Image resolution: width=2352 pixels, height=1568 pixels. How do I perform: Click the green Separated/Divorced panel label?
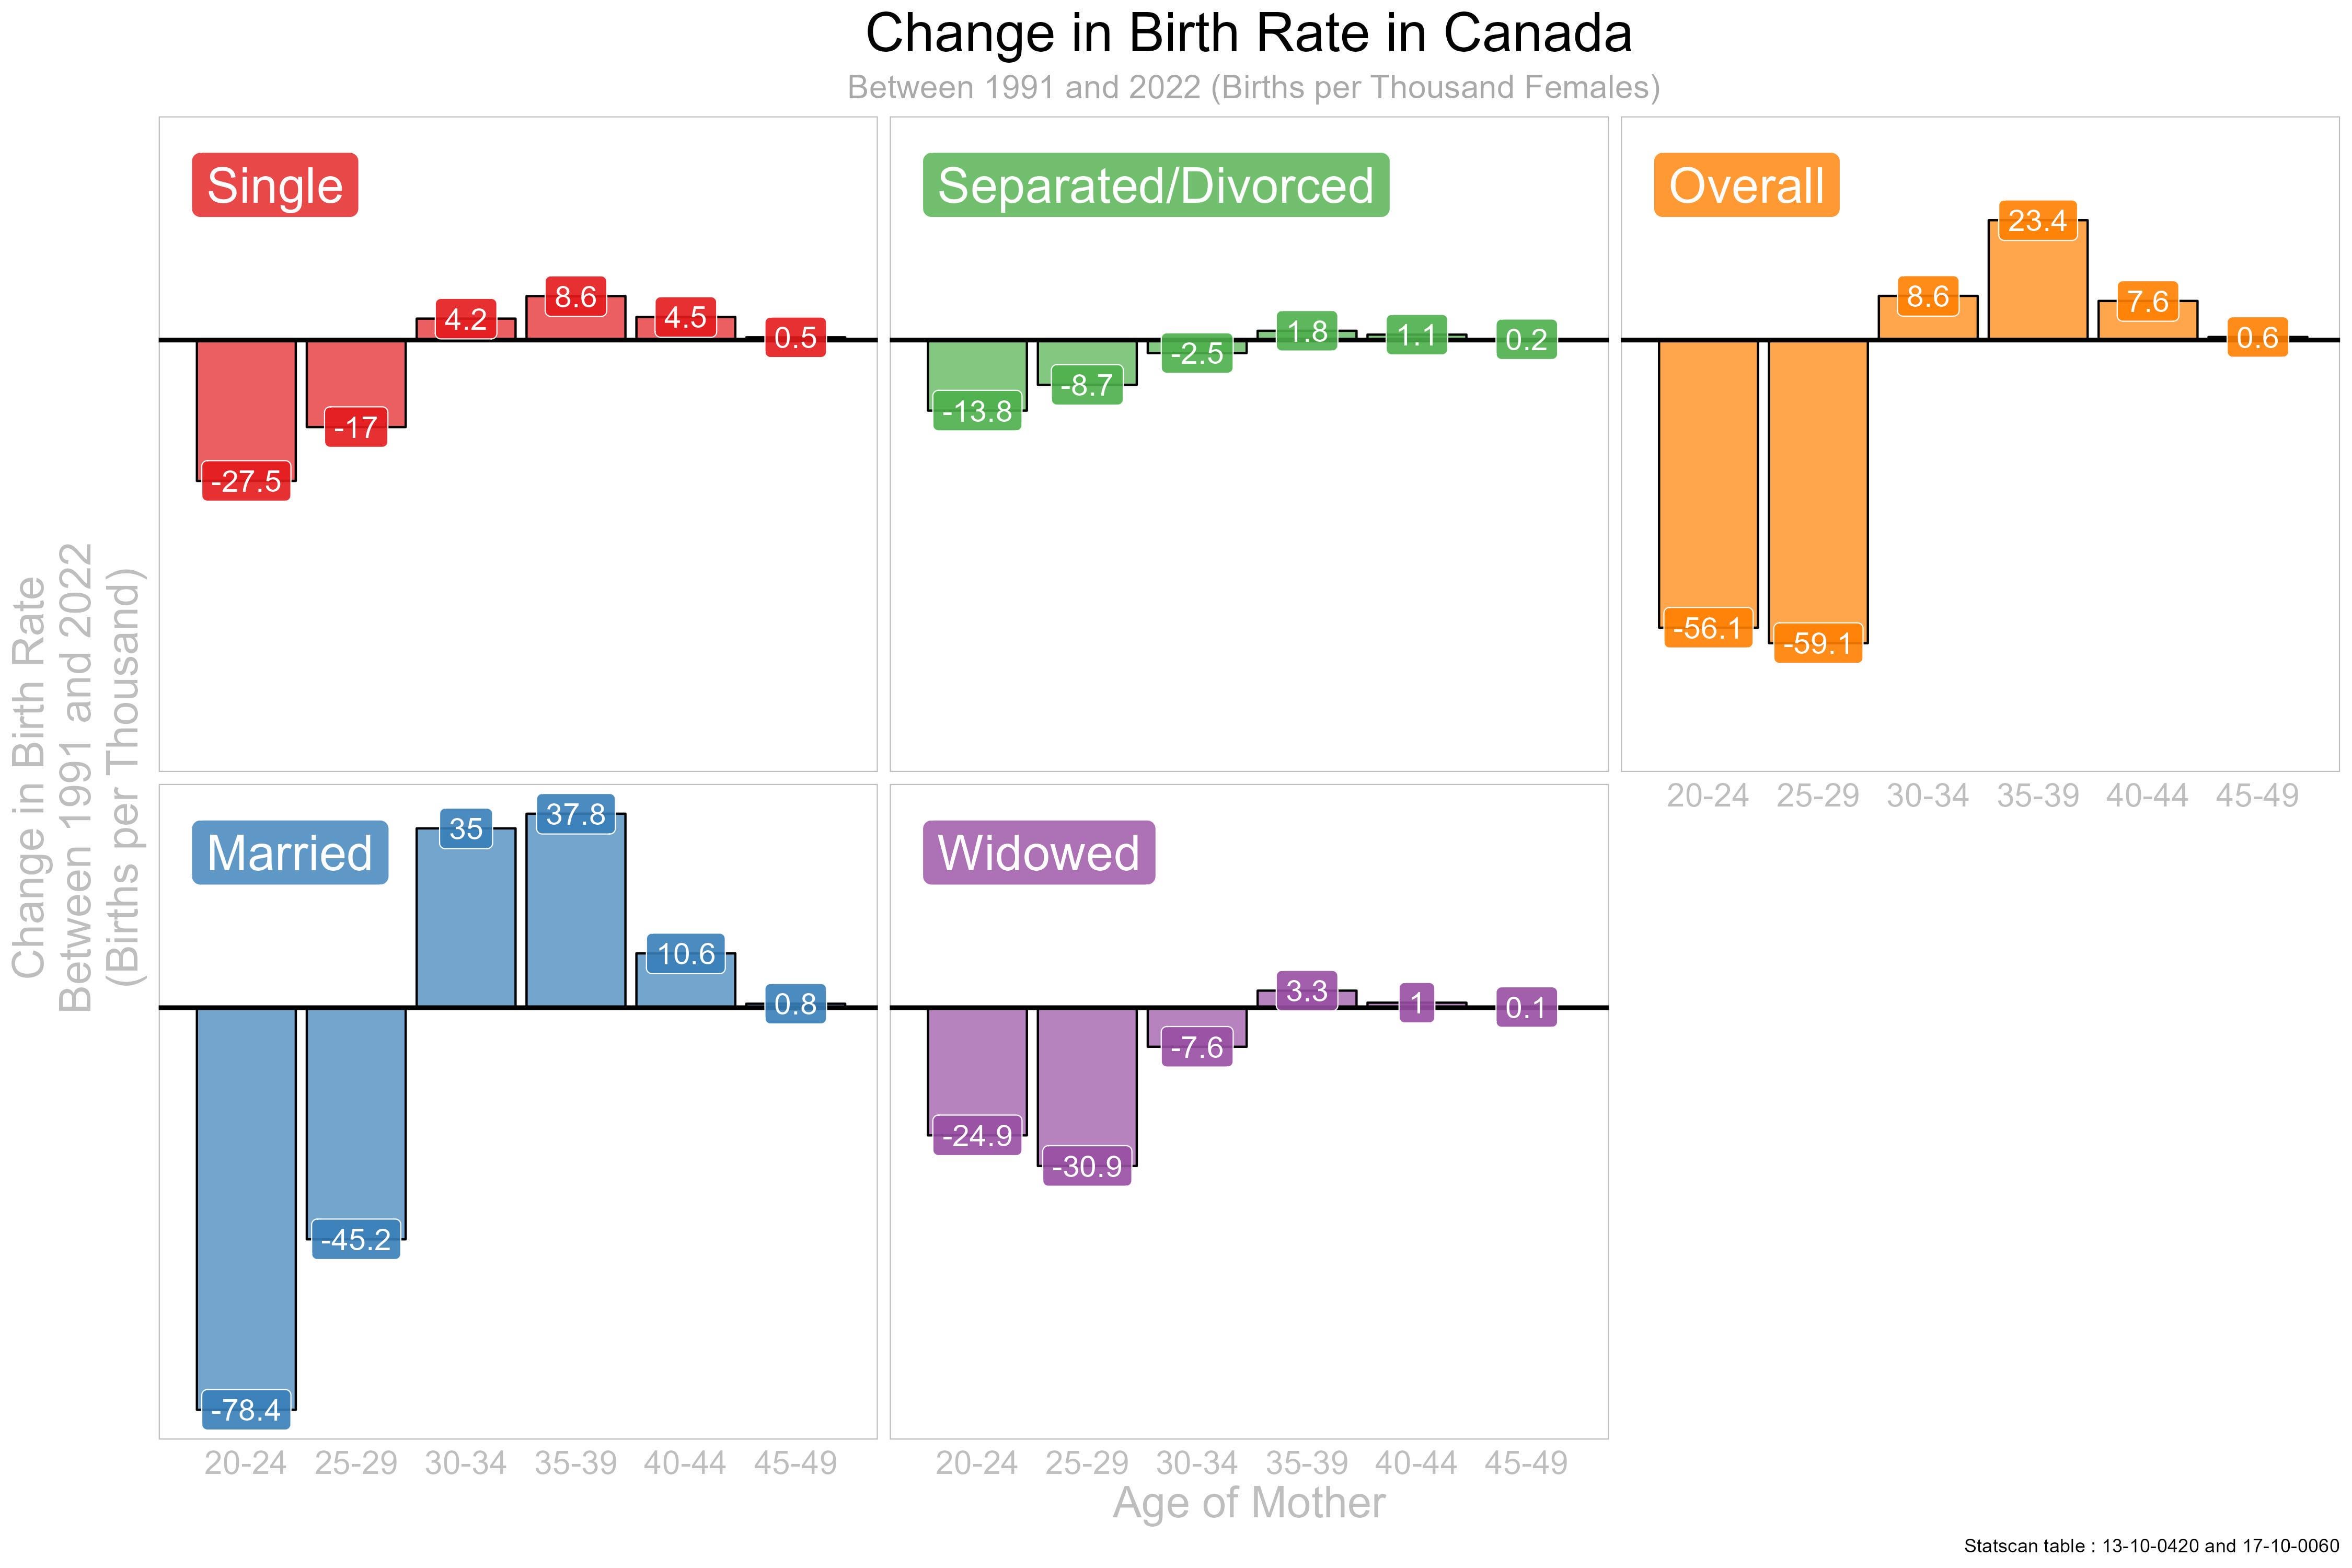point(1155,185)
